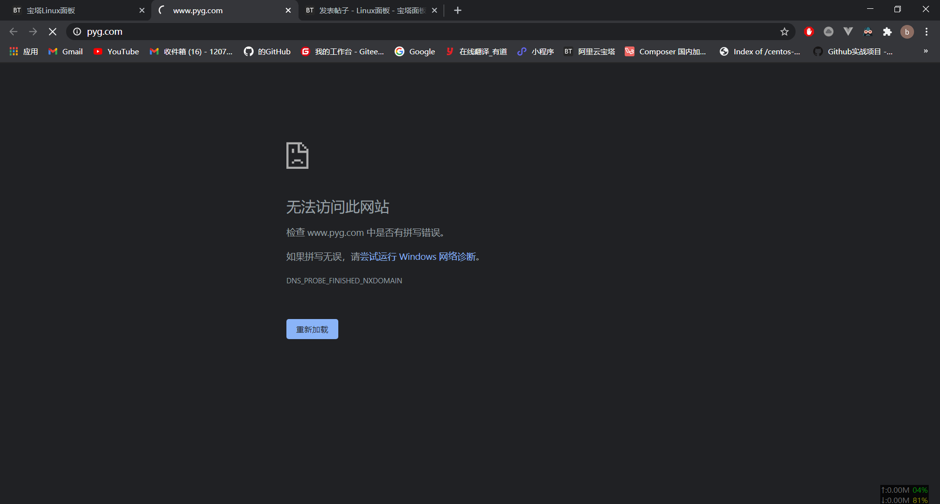
Task: Click the 无法访问此网站 heading
Action: coord(338,207)
